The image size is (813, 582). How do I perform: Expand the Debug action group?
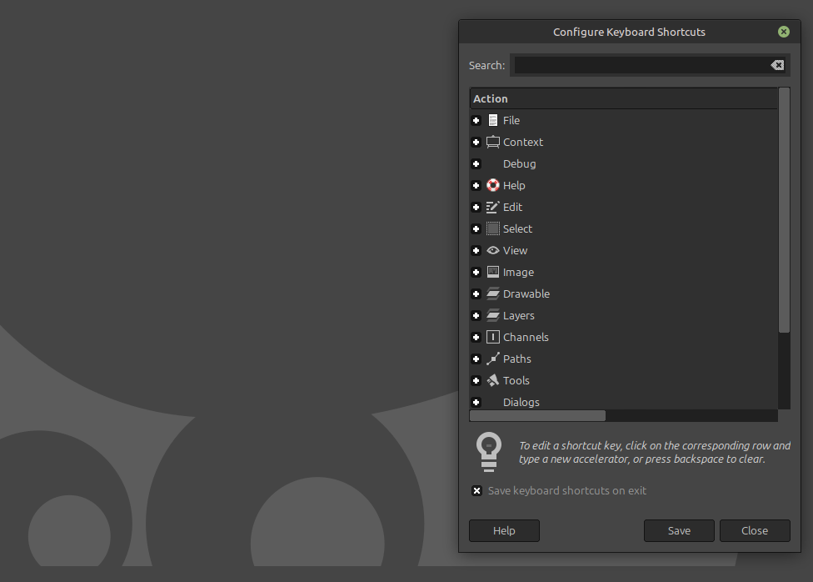coord(476,164)
